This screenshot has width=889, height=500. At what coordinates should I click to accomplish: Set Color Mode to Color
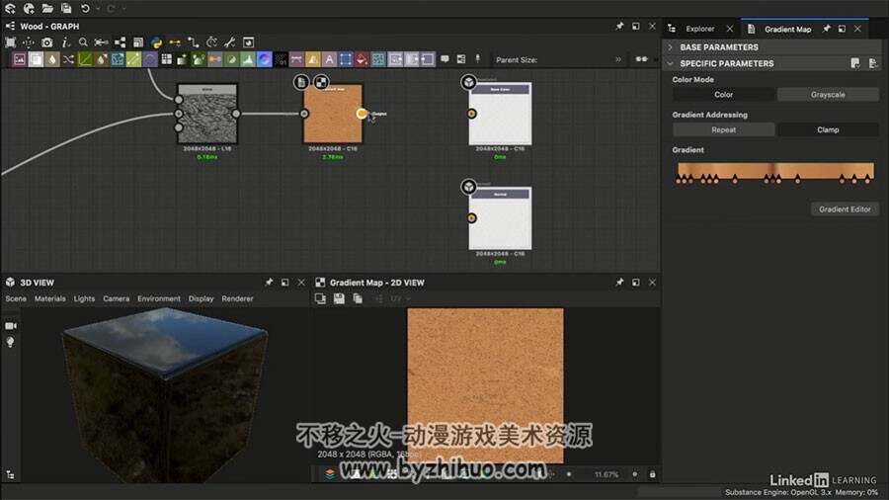point(723,95)
